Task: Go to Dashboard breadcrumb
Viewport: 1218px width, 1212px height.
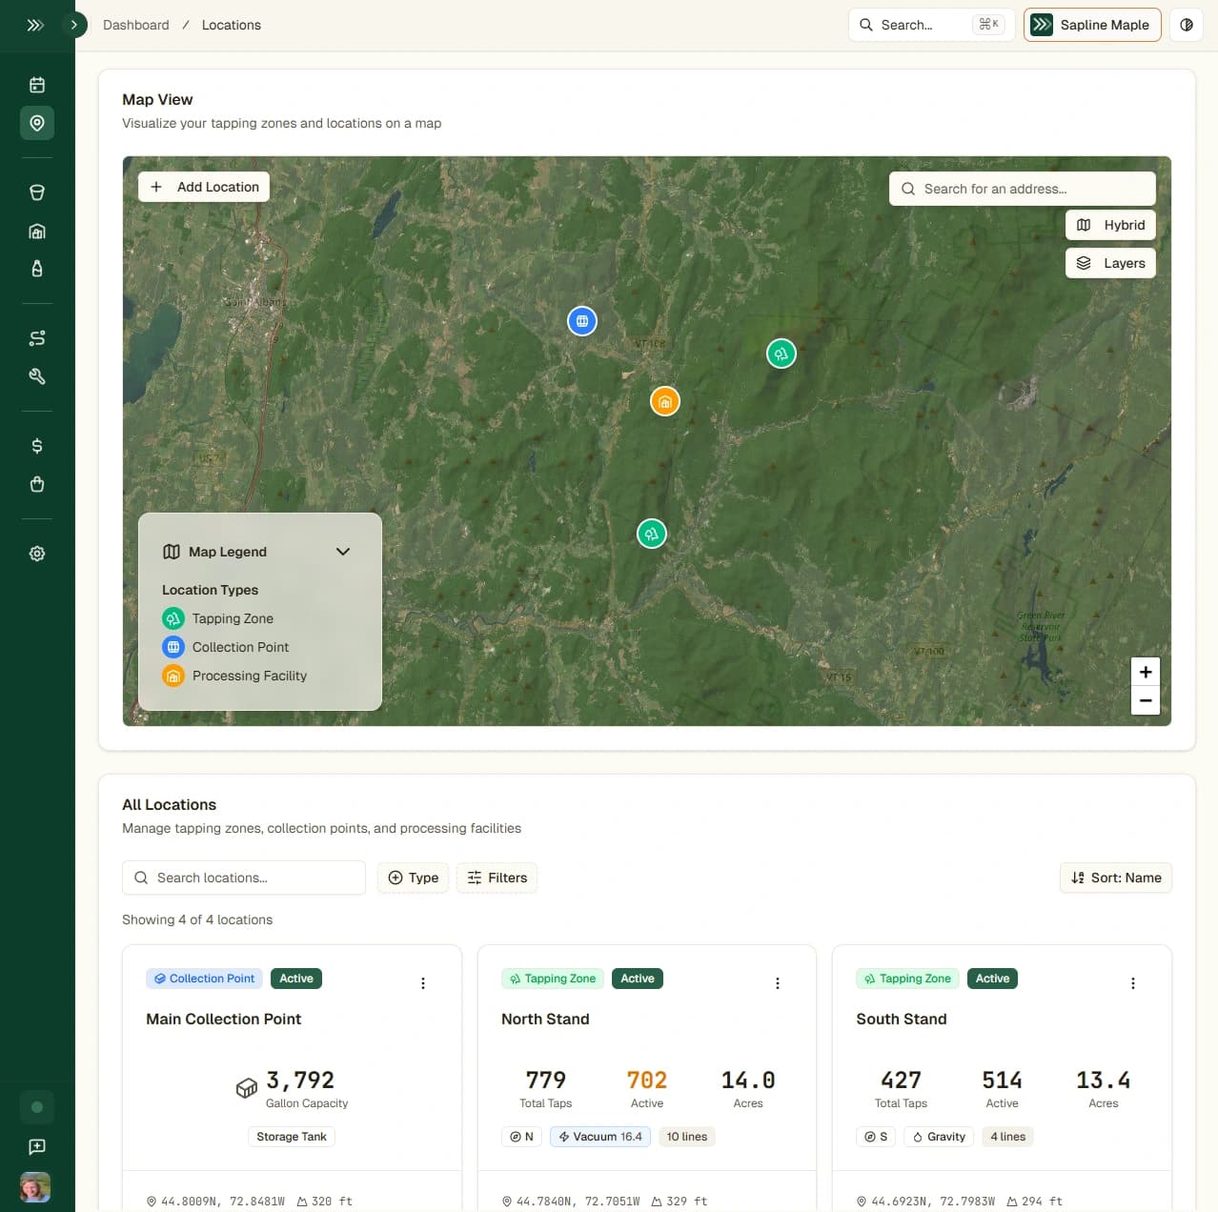Action: pos(135,25)
